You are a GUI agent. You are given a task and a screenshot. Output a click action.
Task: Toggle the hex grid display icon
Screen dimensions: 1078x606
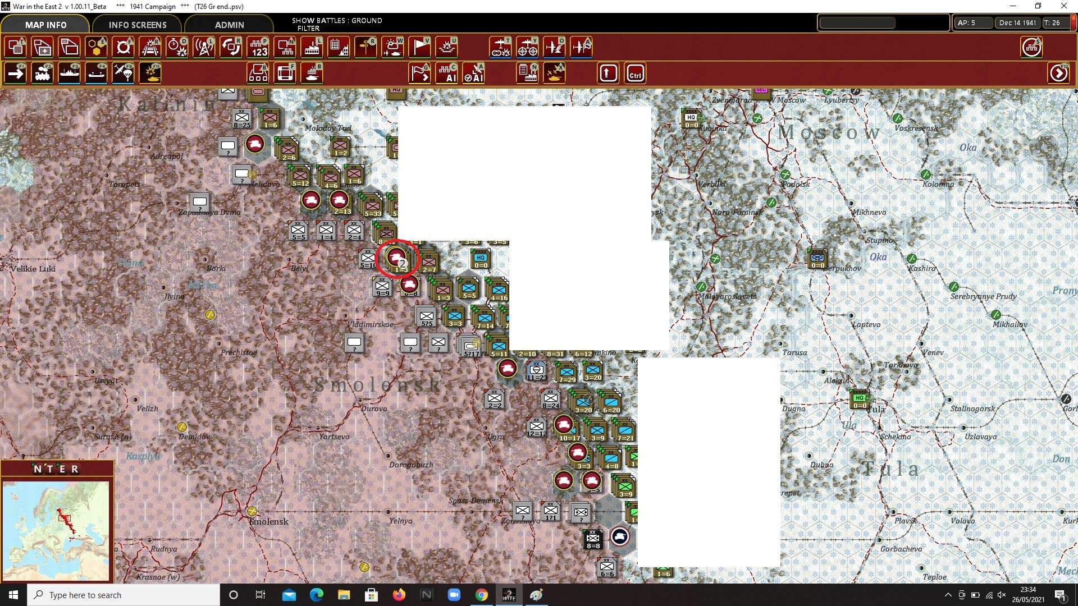click(97, 47)
